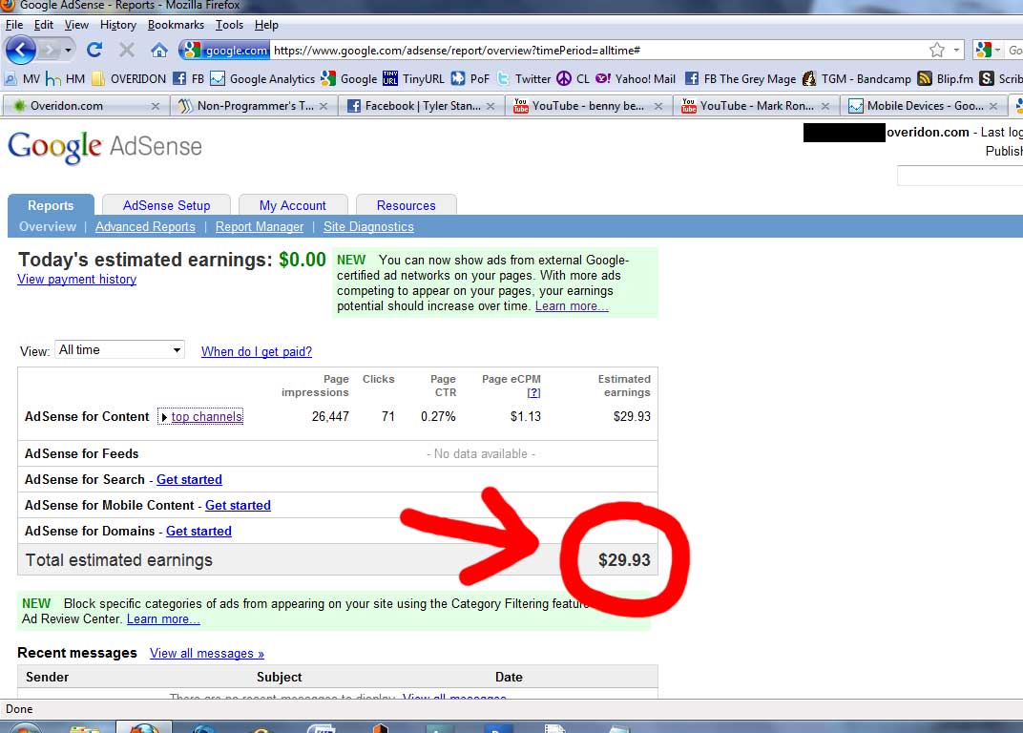The width and height of the screenshot is (1023, 733).
Task: Open the Edit menu
Action: [x=44, y=25]
